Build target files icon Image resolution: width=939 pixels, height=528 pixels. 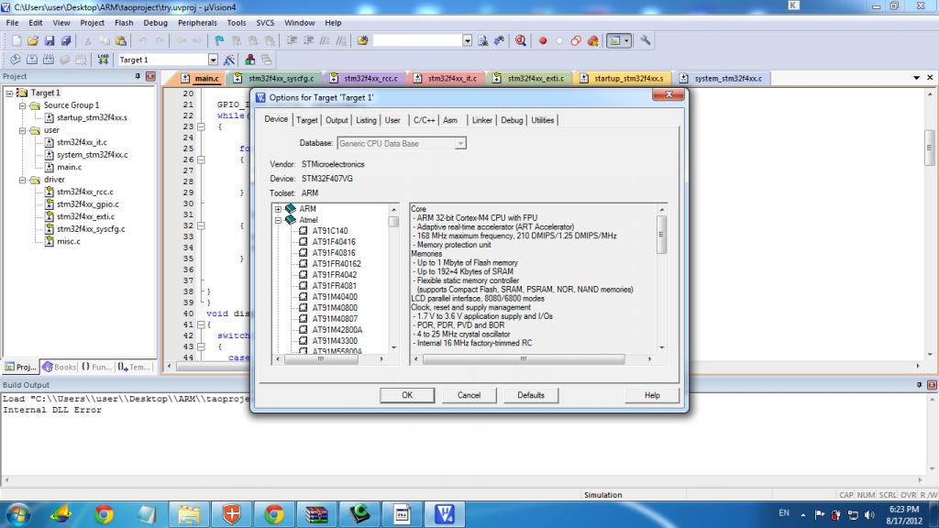(x=32, y=60)
